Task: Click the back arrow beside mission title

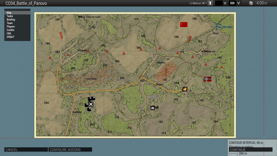Action: 2,3
